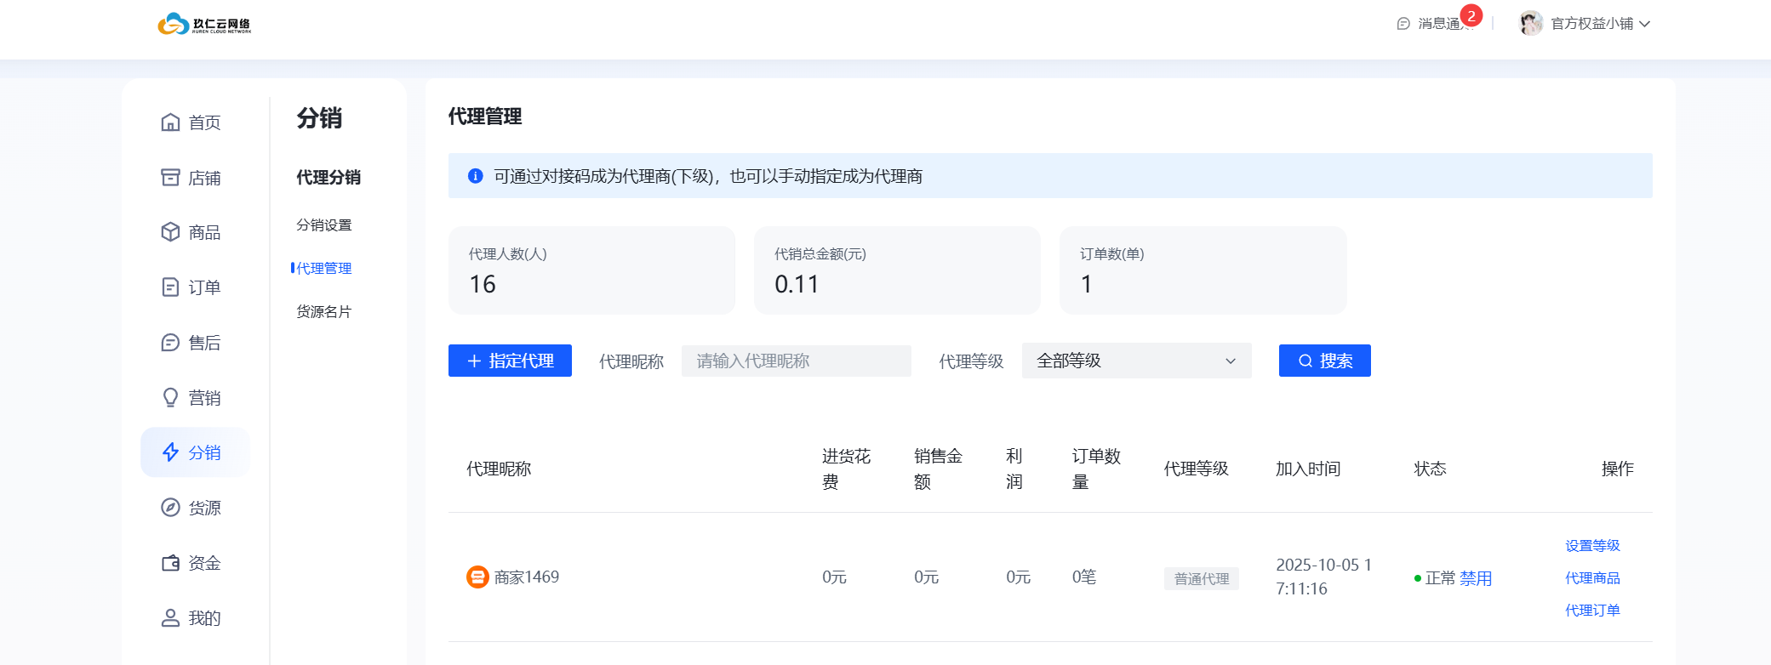Click the 营销 lightbulb icon in sidebar

(x=170, y=398)
